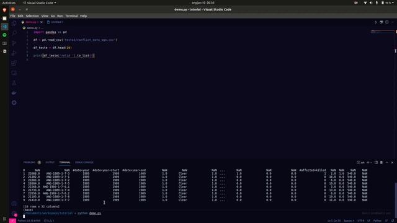Image resolution: width=397 pixels, height=223 pixels.
Task: Open the Extensions view
Action: (14, 63)
